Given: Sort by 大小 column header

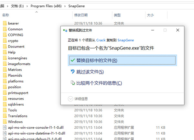Looking at the screenshot, I should coord(150,15).
